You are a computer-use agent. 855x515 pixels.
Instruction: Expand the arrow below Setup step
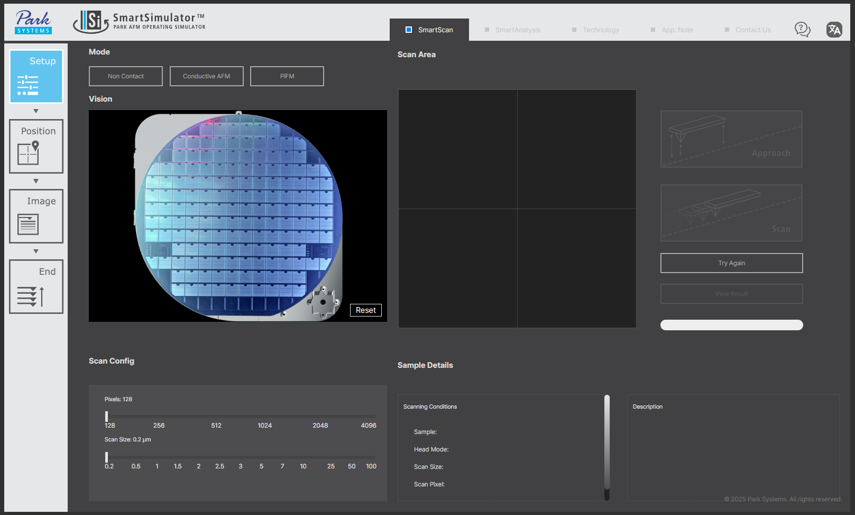(36, 111)
